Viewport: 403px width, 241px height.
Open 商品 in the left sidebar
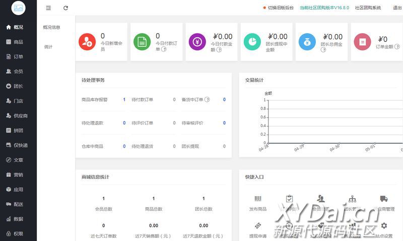pos(18,42)
